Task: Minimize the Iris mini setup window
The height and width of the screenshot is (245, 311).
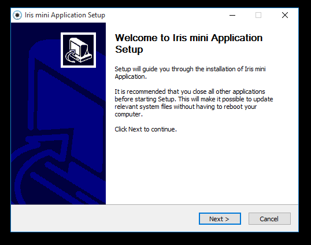Action: (232, 15)
